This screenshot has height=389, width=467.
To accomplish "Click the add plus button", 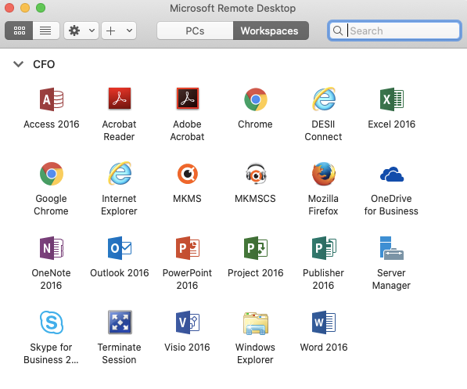I will pos(111,31).
